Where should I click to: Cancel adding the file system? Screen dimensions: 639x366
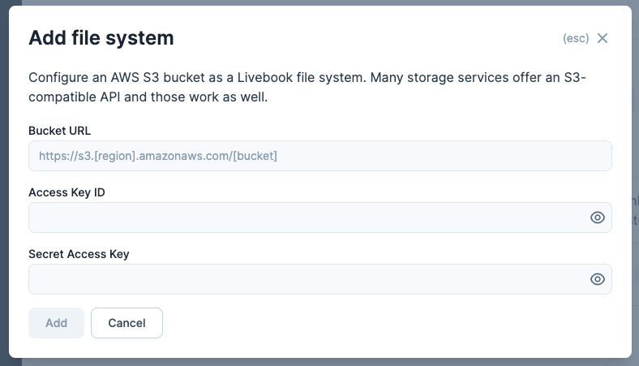click(x=127, y=323)
